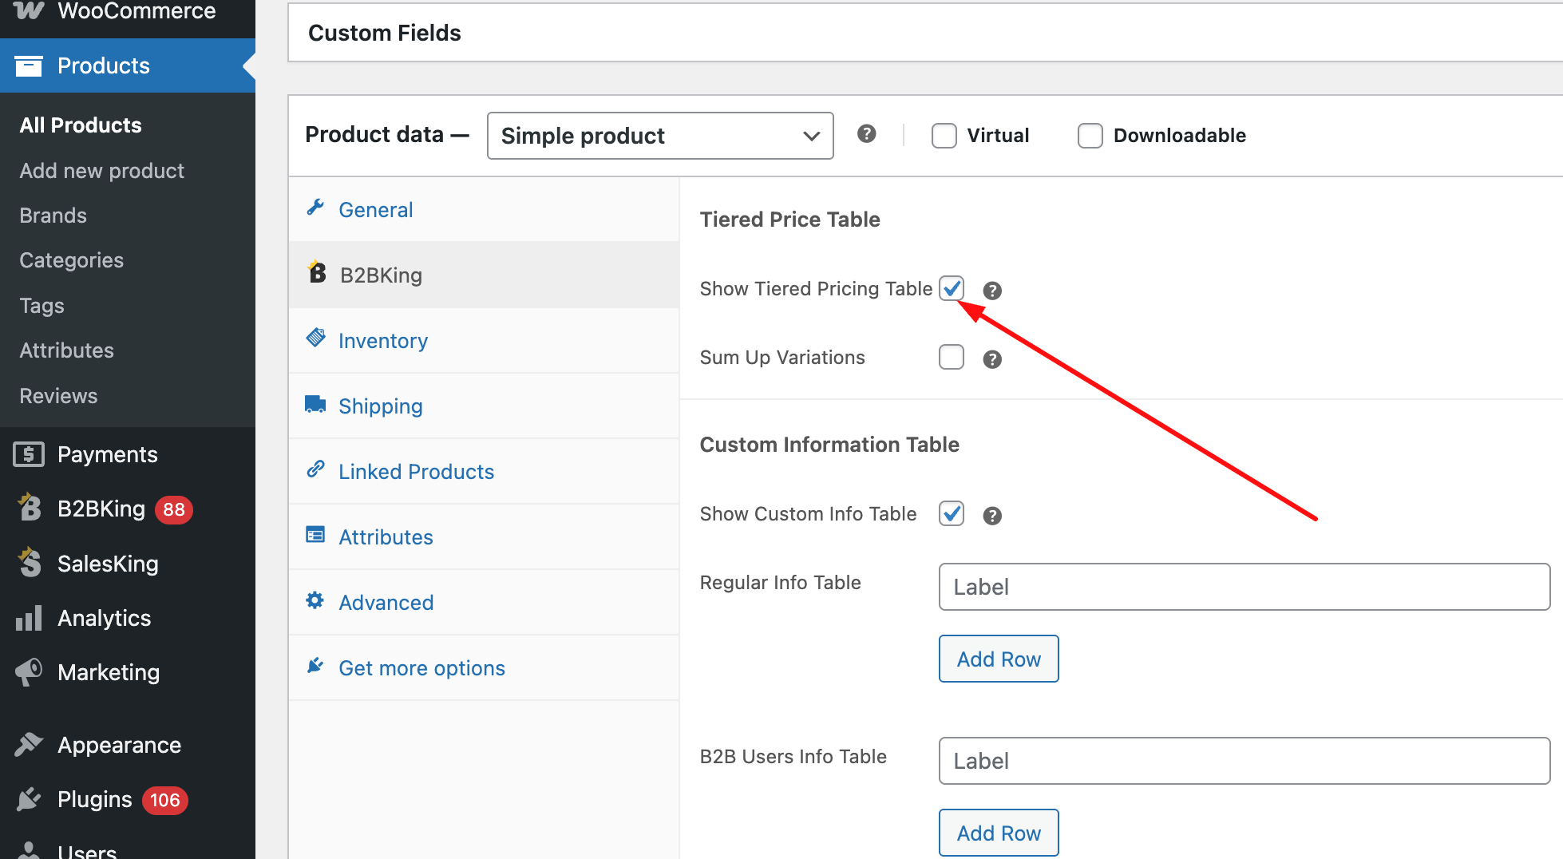Open Brands submenu link
The width and height of the screenshot is (1563, 859).
point(53,216)
